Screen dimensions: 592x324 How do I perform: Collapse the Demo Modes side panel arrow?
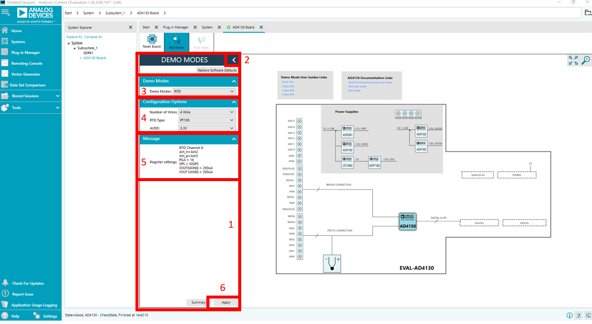coord(234,60)
